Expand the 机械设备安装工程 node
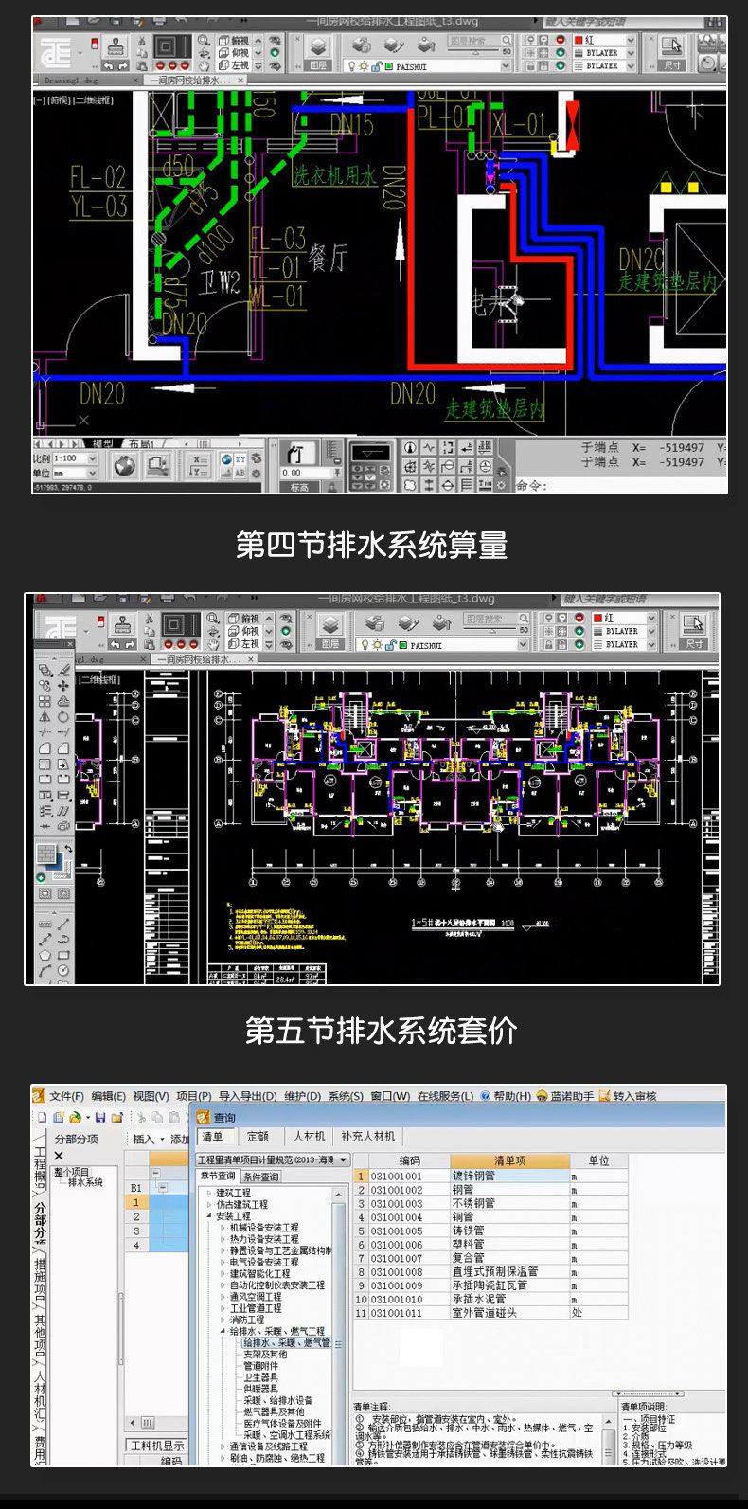 click(223, 1228)
